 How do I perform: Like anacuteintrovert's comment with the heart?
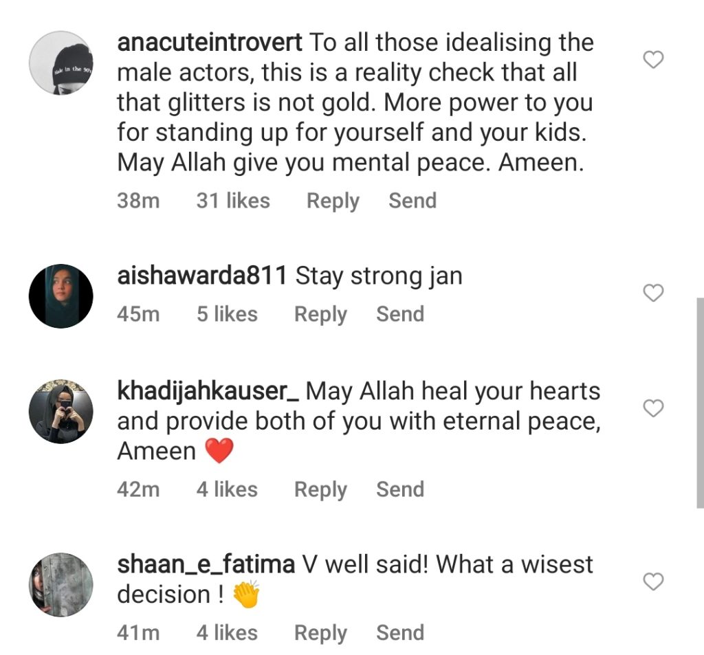click(x=652, y=60)
